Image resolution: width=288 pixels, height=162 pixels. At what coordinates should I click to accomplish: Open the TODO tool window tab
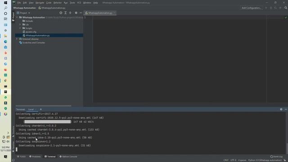(21, 157)
